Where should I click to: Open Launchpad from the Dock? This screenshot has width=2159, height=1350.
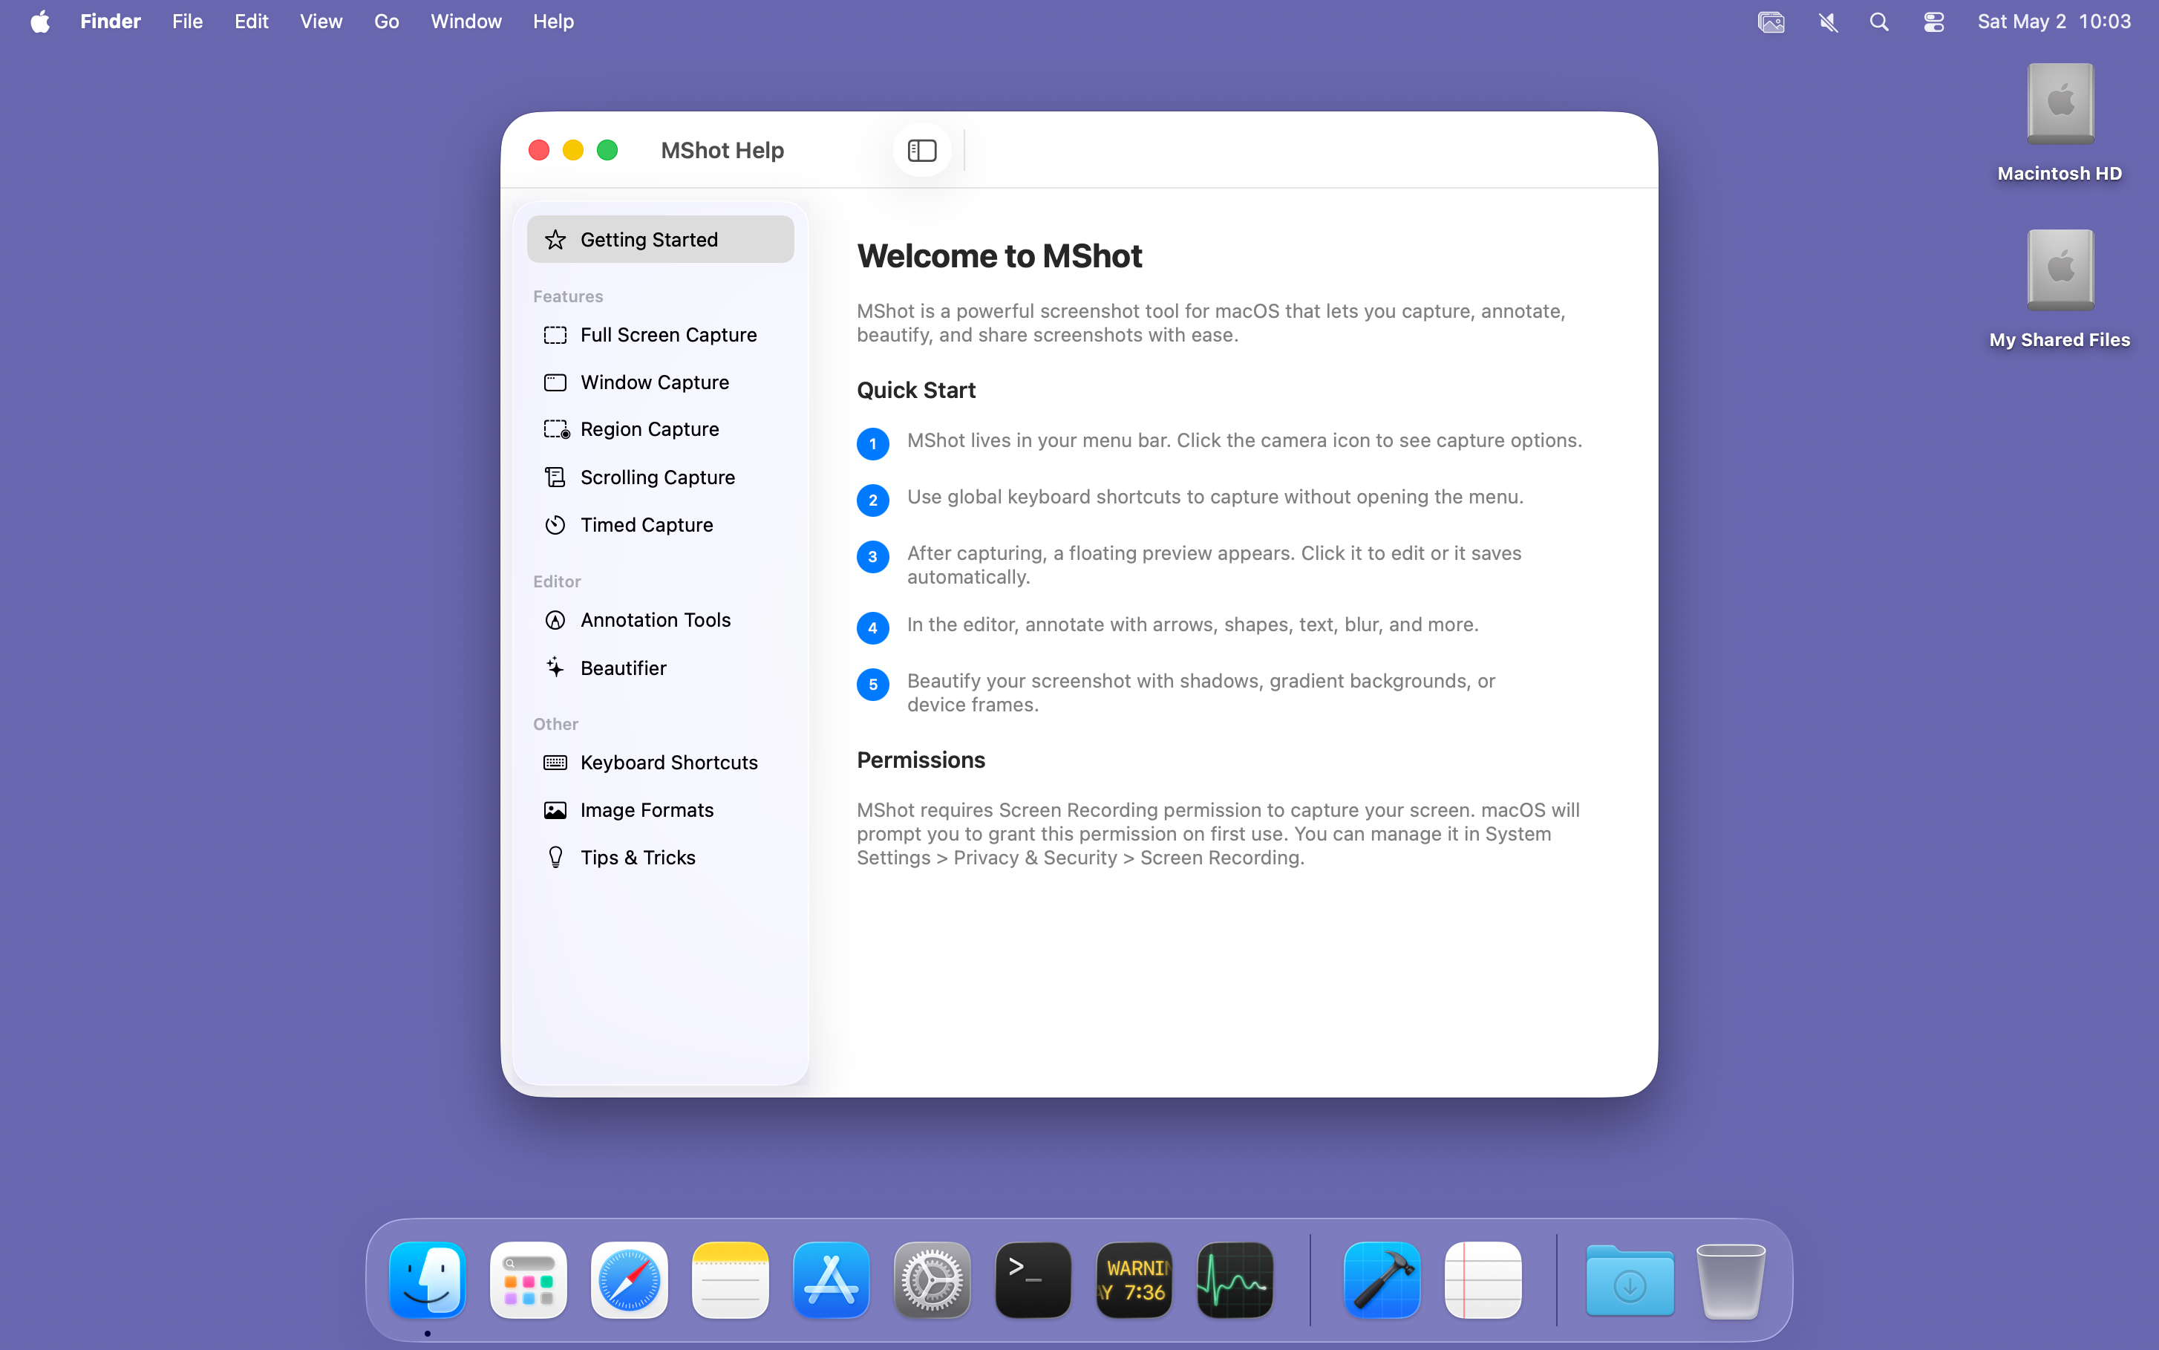[x=529, y=1279]
